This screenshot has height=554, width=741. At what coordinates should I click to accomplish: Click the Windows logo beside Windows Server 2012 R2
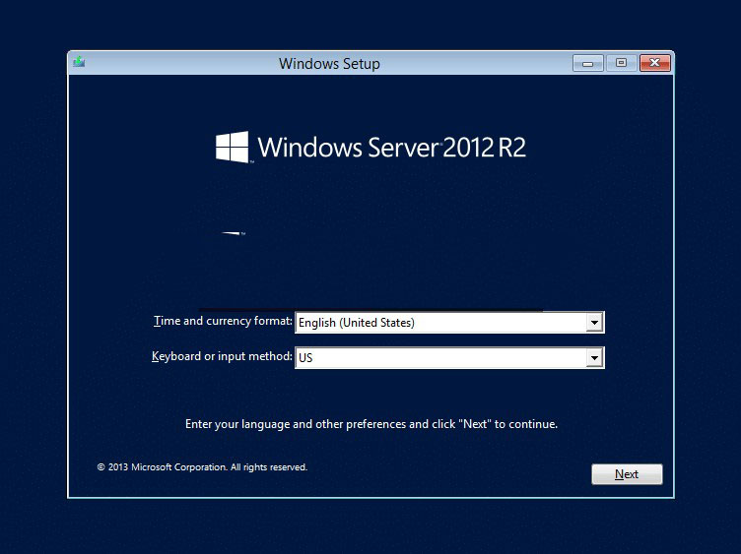[x=232, y=147]
